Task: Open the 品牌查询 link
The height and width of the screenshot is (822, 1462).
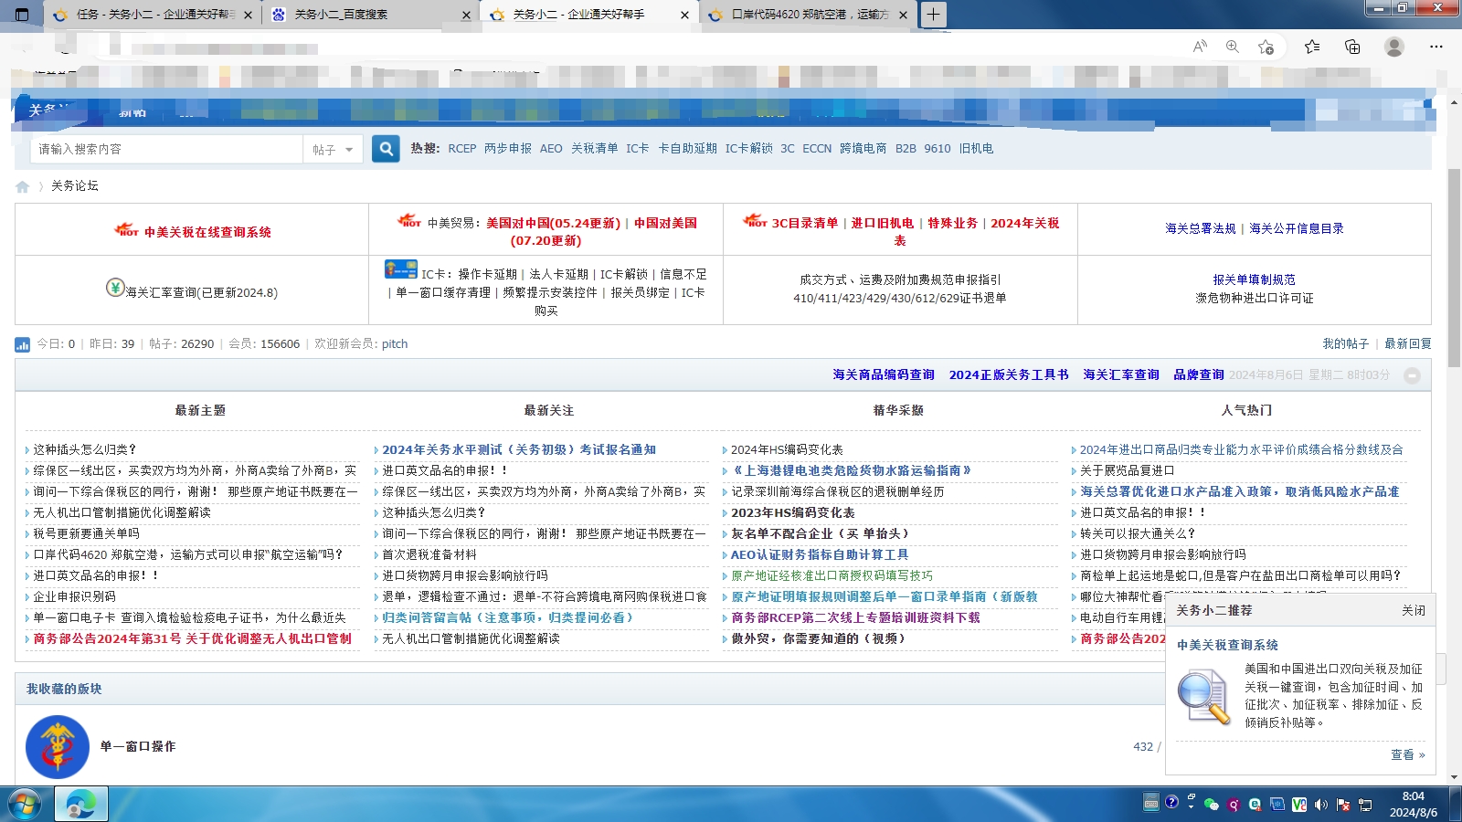Action: (1199, 374)
